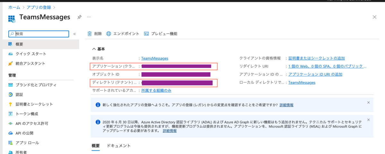The width and height of the screenshot is (385, 154).
Task: Click the API の公開 cloud icon
Action: [10, 133]
